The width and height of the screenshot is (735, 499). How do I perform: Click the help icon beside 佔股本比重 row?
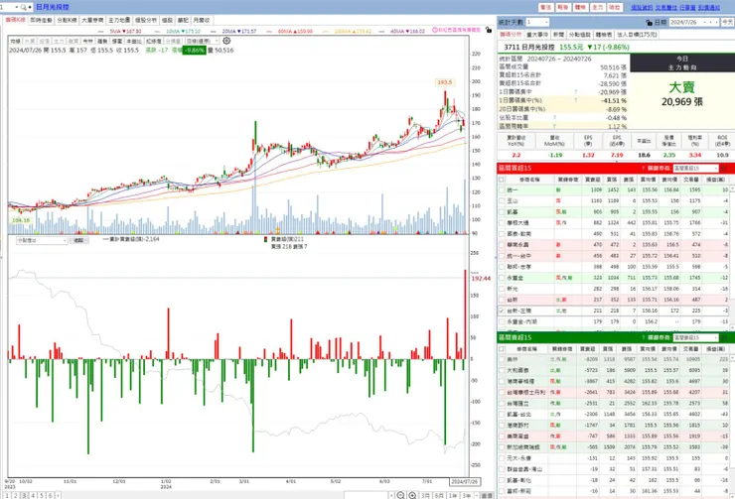tap(554, 117)
